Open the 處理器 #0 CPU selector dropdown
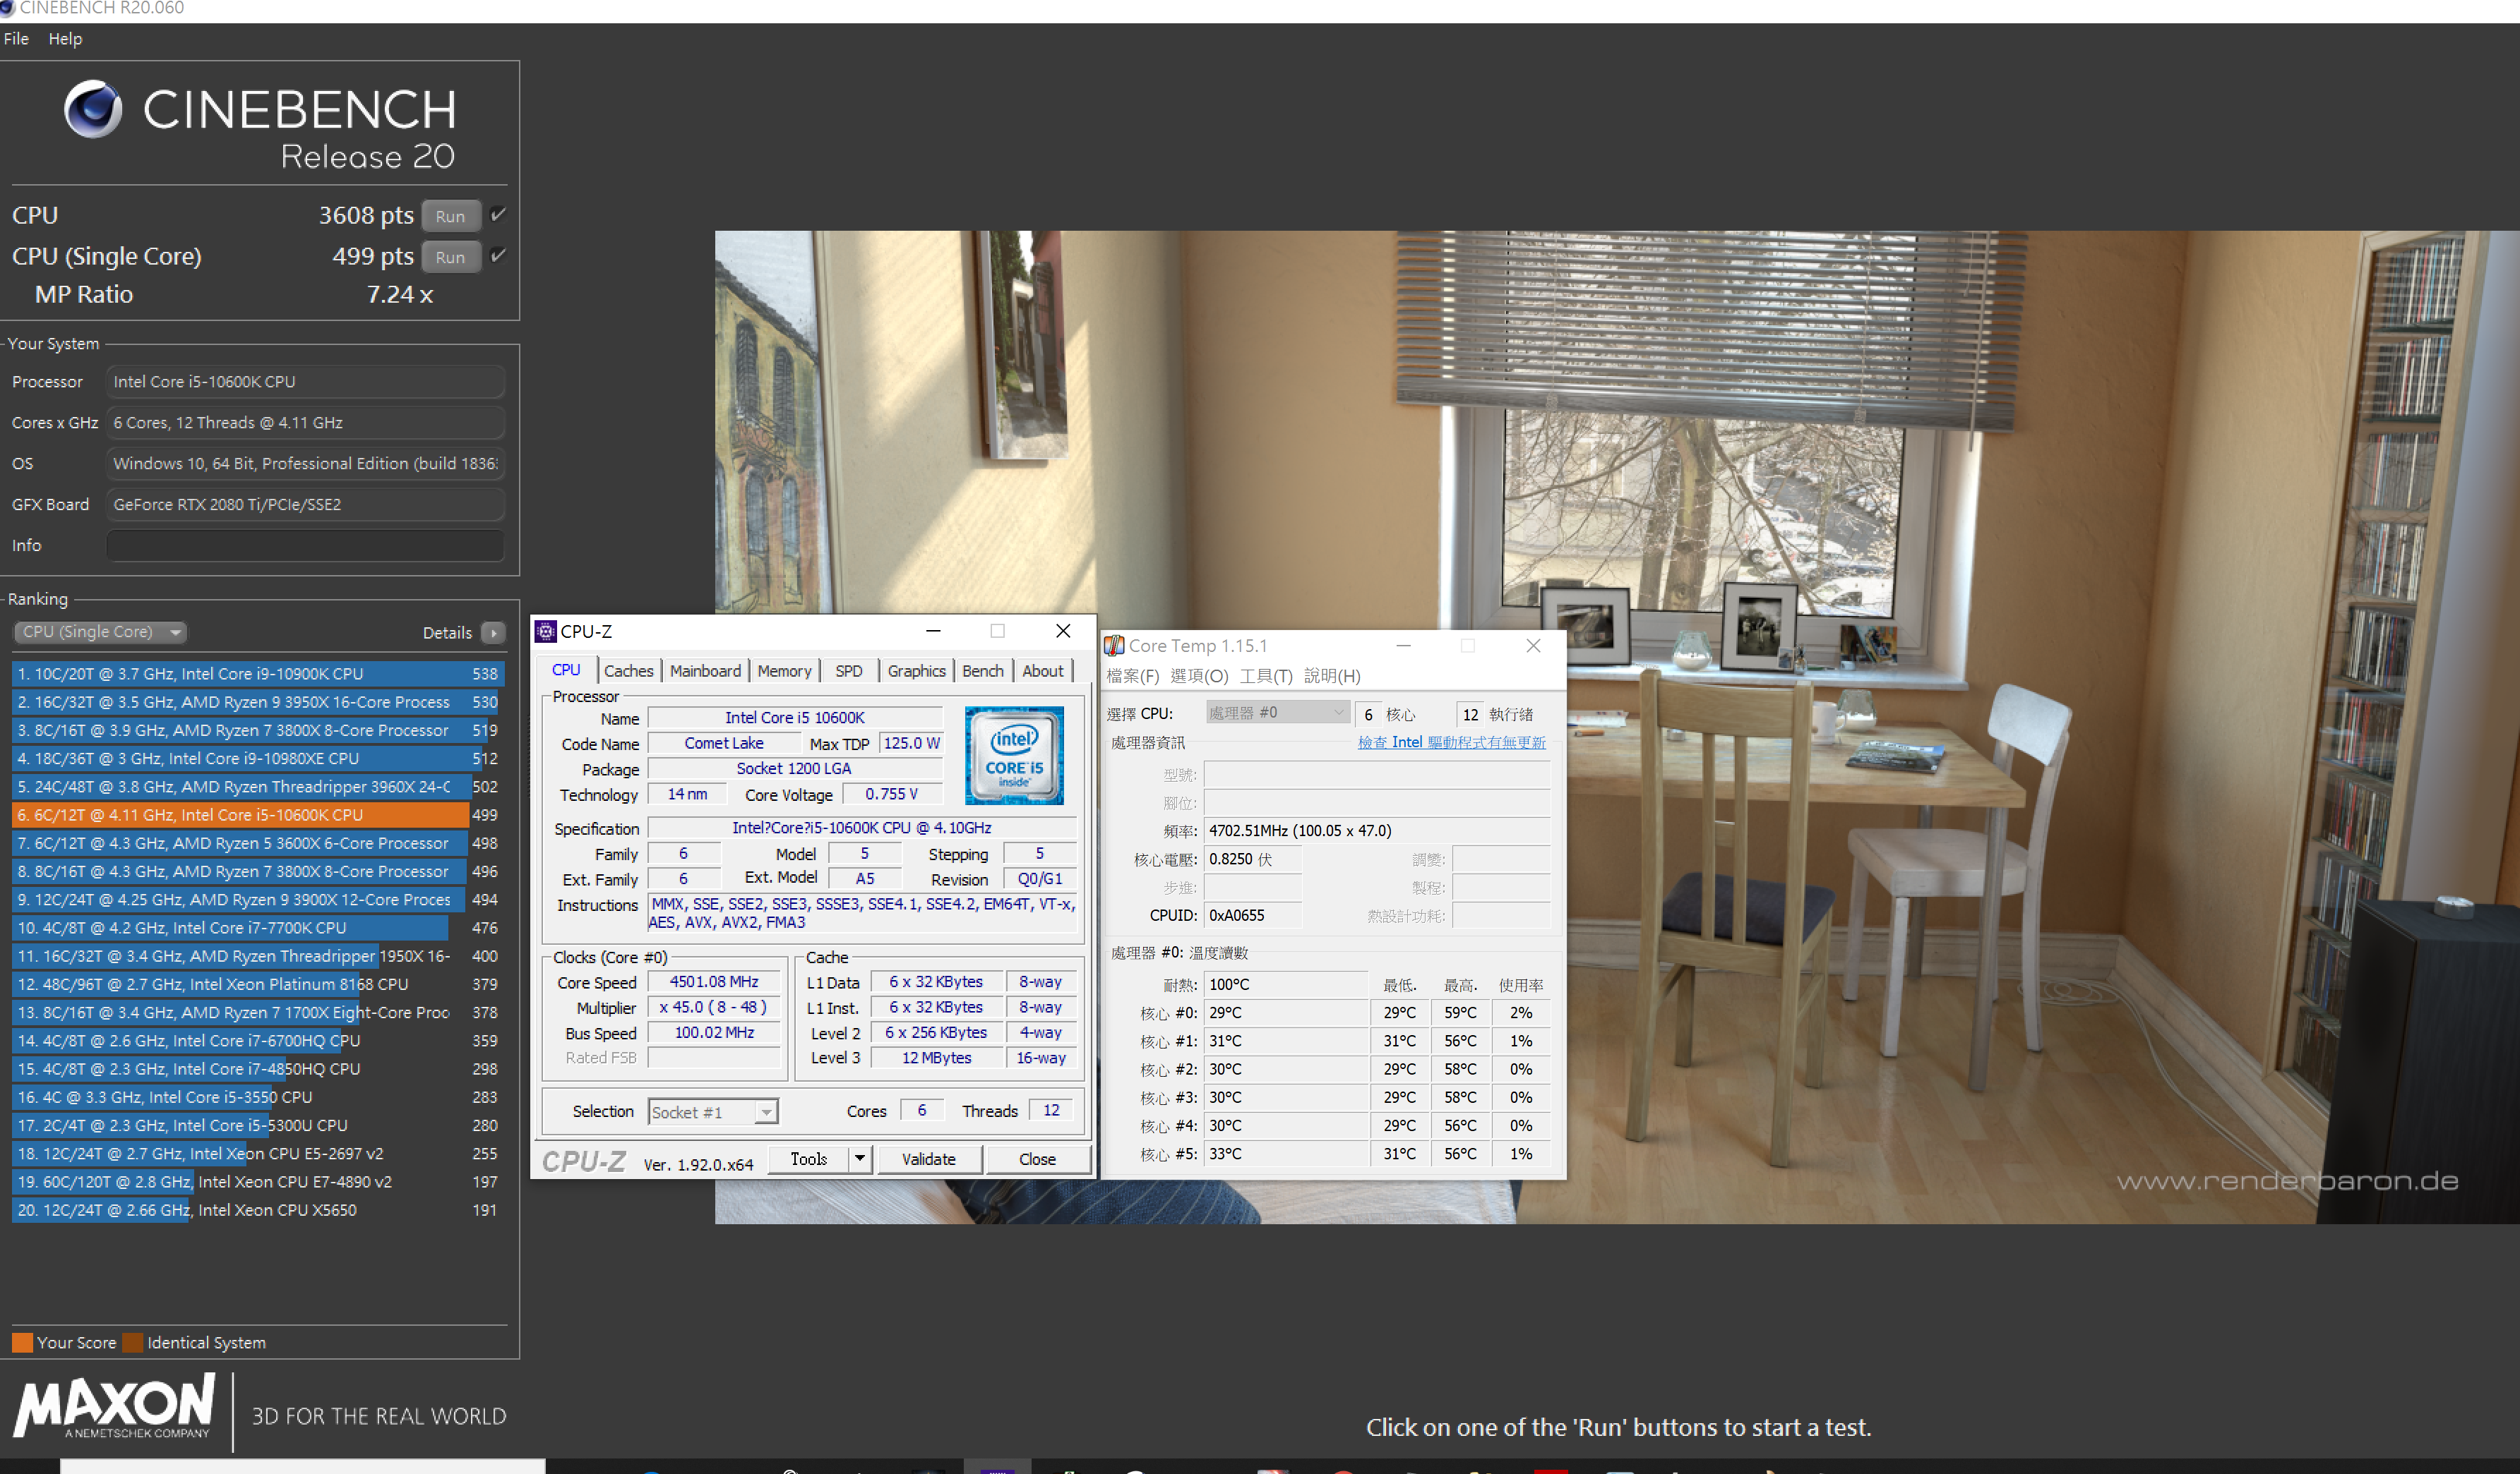Image resolution: width=2520 pixels, height=1474 pixels. [1277, 713]
